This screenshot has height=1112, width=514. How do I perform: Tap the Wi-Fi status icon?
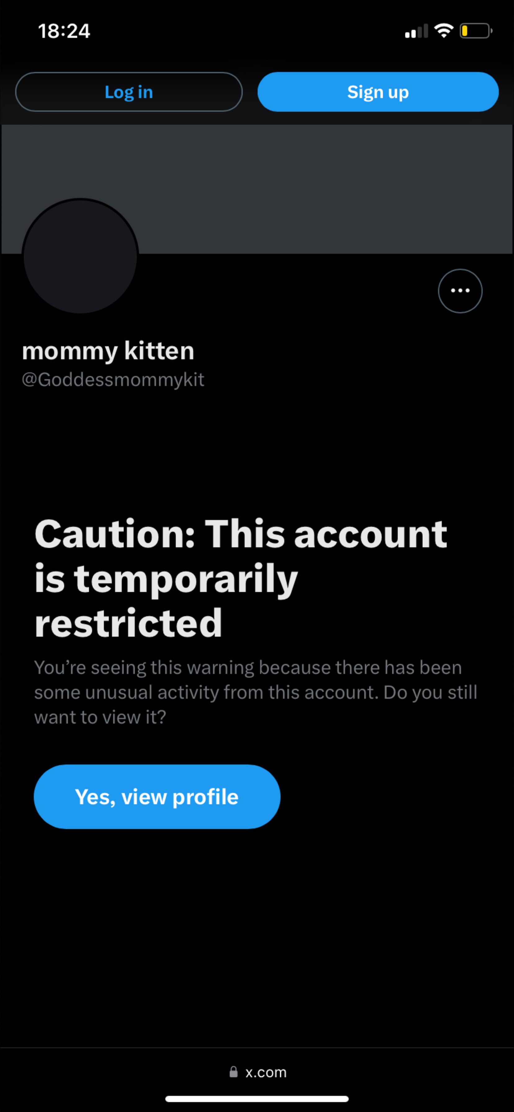point(443,31)
